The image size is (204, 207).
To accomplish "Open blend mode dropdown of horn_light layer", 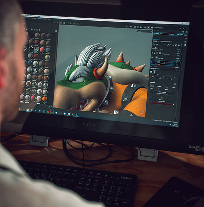I will 177,58.
